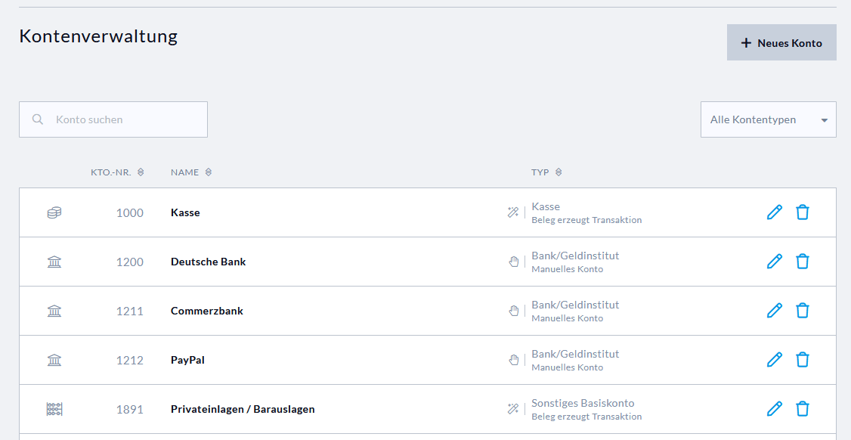
Task: Sort accounts by TYP column
Action: point(546,172)
